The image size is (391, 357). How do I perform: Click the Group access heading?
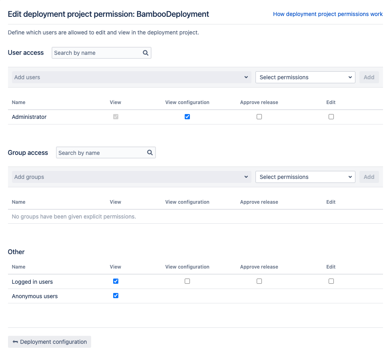pos(28,152)
